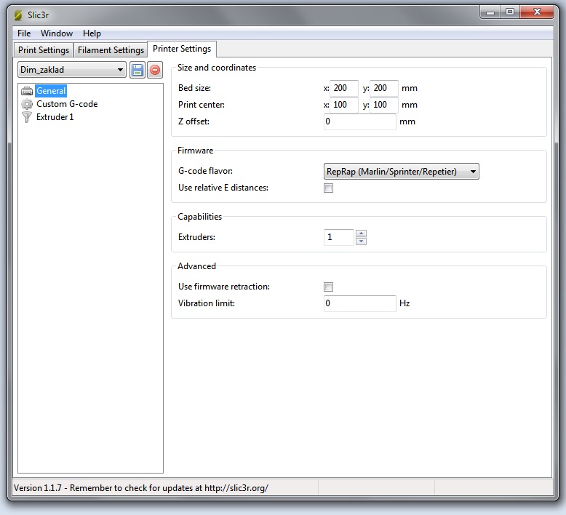Minimize the Slic3r window
This screenshot has height=515, width=566.
(490, 12)
